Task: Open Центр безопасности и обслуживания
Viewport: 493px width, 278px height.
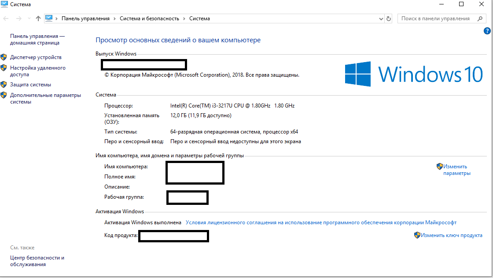Action: (37, 261)
